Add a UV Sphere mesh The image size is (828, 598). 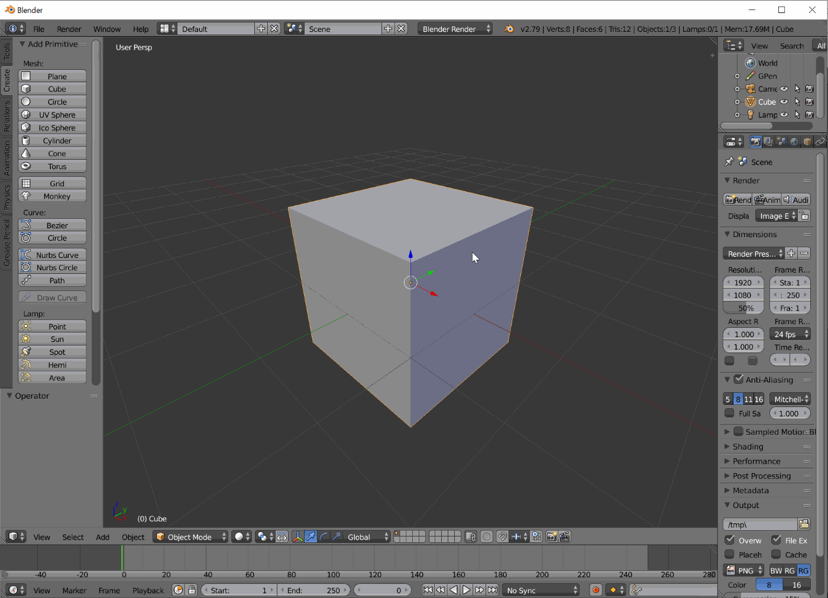pos(52,115)
